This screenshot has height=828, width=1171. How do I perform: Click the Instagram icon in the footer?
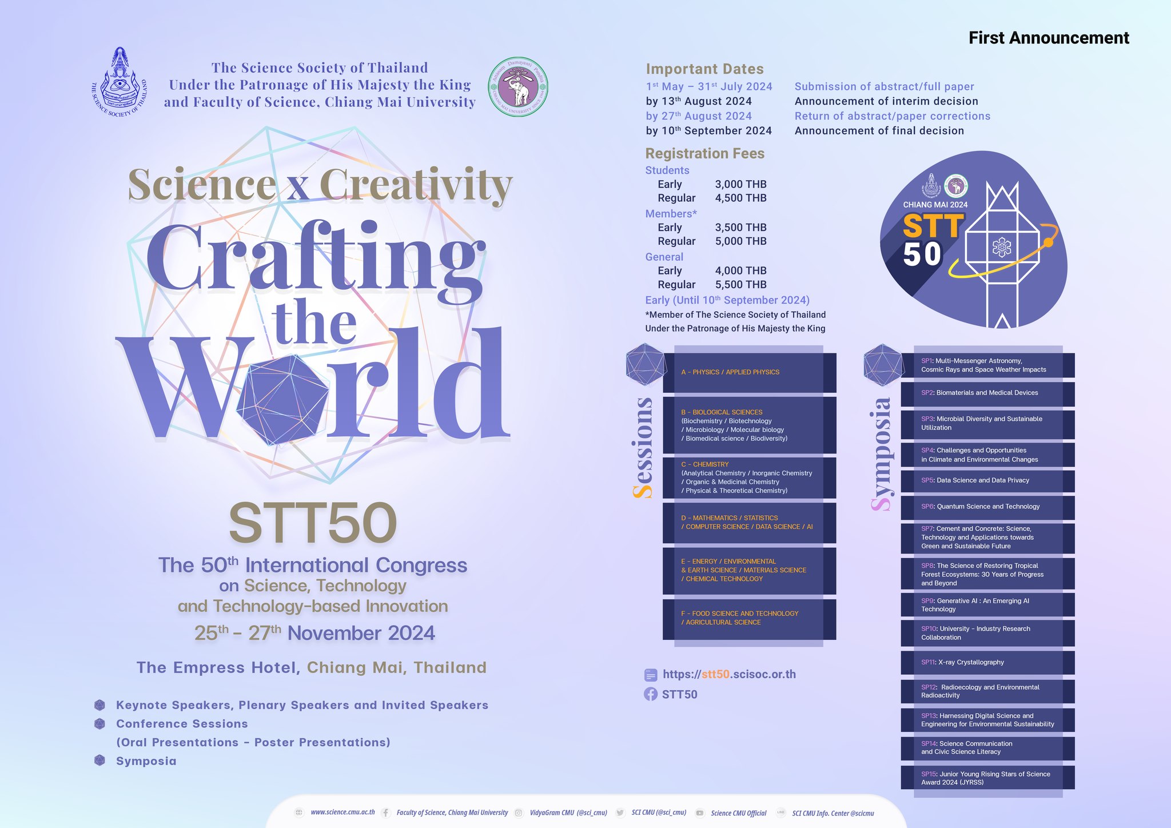click(519, 813)
